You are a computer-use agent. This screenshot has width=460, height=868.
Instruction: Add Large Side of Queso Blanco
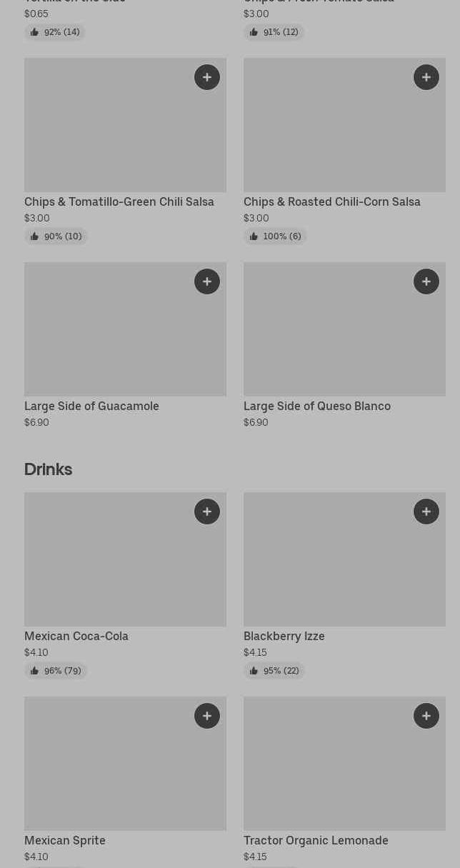(x=426, y=281)
